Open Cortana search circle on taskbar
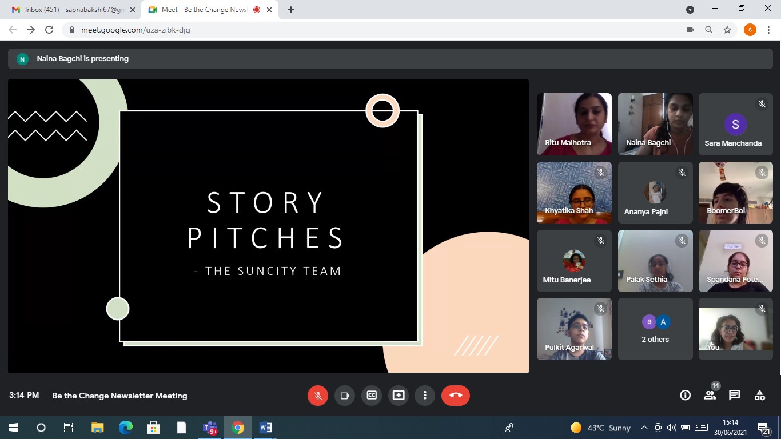Image resolution: width=781 pixels, height=439 pixels. [x=41, y=428]
